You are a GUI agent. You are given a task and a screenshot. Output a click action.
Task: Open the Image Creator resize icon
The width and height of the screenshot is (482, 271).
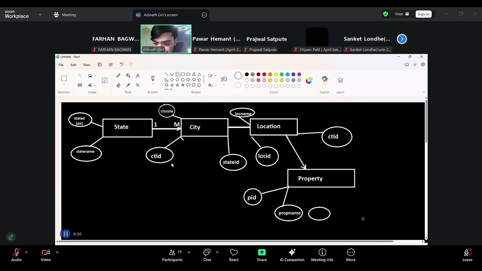(105, 80)
